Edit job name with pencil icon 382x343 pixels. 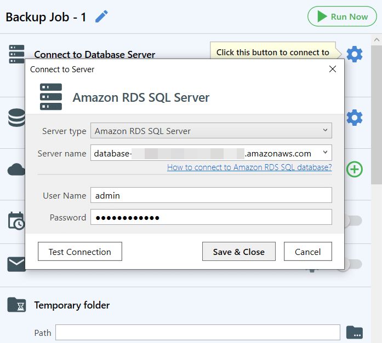click(x=101, y=16)
